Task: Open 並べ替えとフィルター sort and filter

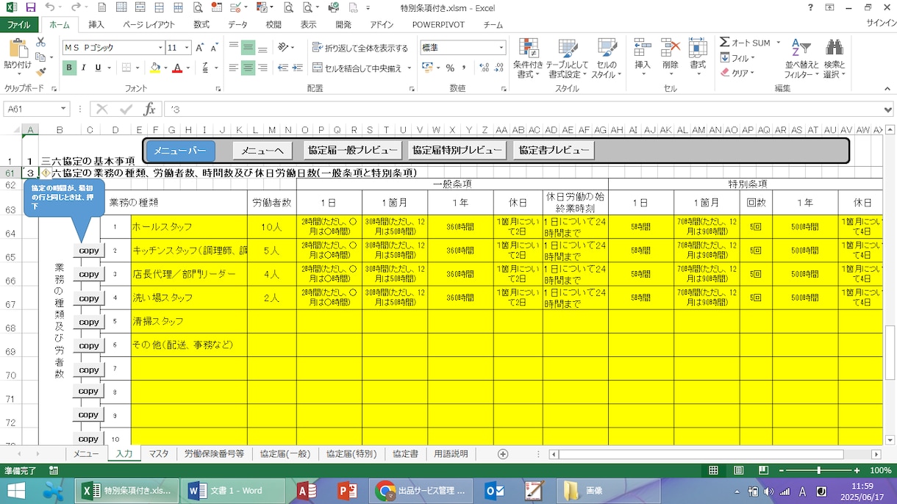Action: (x=801, y=59)
